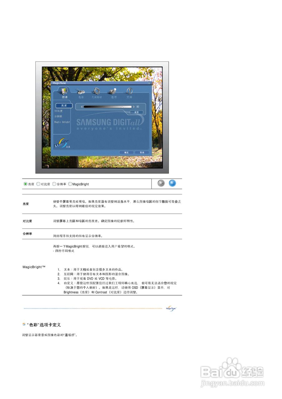The height and width of the screenshot is (399, 282).
Task: Click the 支持 (Support) tab icon
Action: coord(130,91)
